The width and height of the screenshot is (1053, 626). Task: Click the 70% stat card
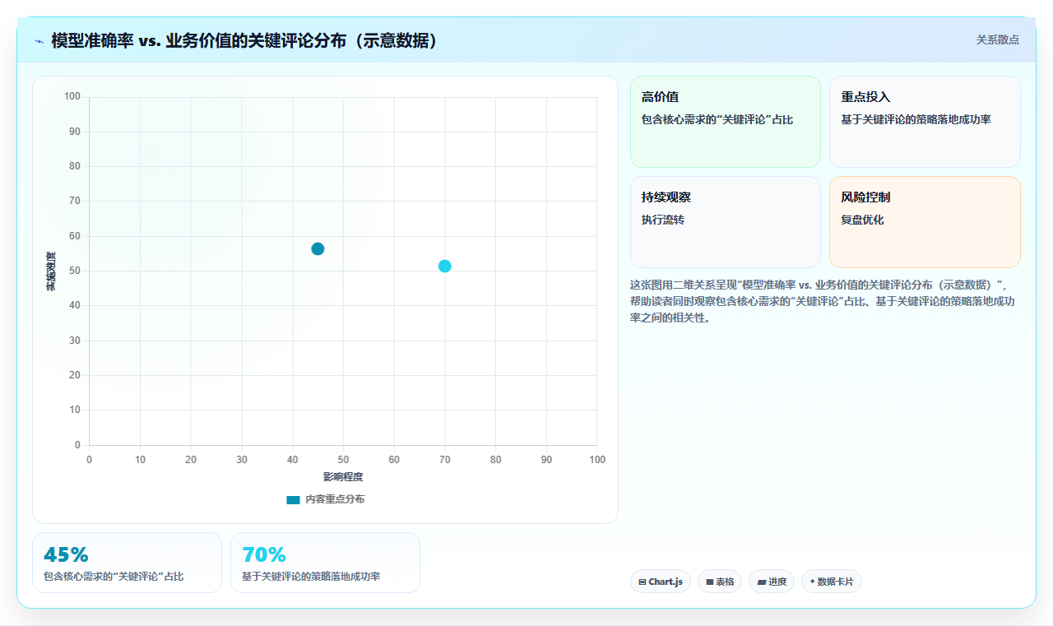[325, 563]
